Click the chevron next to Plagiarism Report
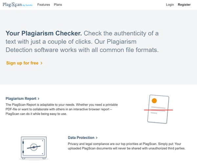This screenshot has width=197, height=165. click(x=38, y=99)
